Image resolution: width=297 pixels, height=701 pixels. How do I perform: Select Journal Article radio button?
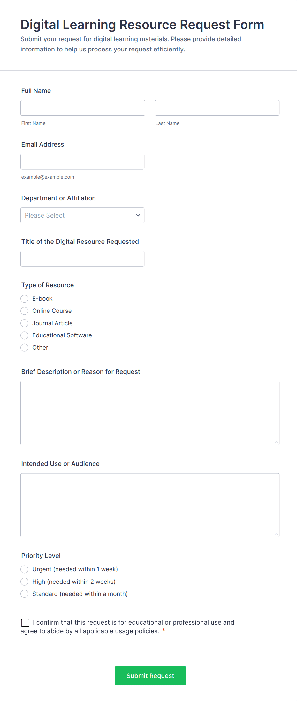pos(25,323)
